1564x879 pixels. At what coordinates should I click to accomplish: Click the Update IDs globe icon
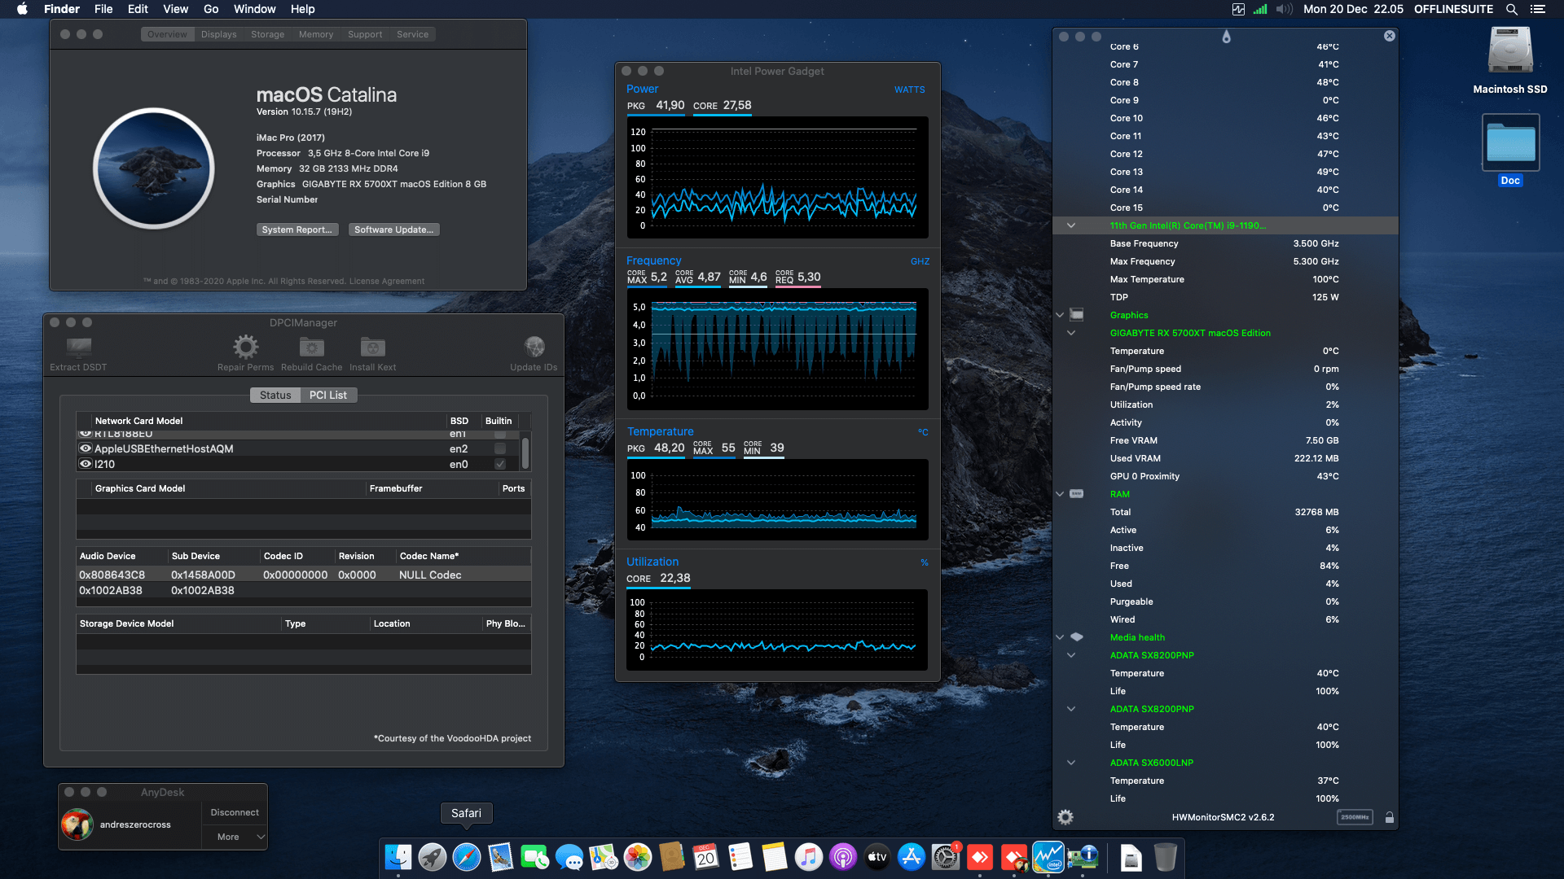(x=534, y=346)
